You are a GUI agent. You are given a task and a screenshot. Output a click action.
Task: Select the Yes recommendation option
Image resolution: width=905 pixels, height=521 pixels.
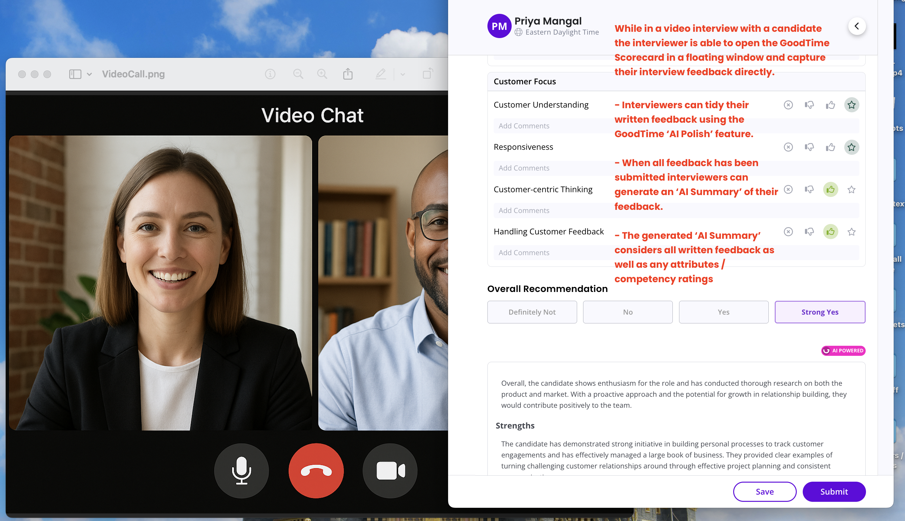(x=723, y=312)
